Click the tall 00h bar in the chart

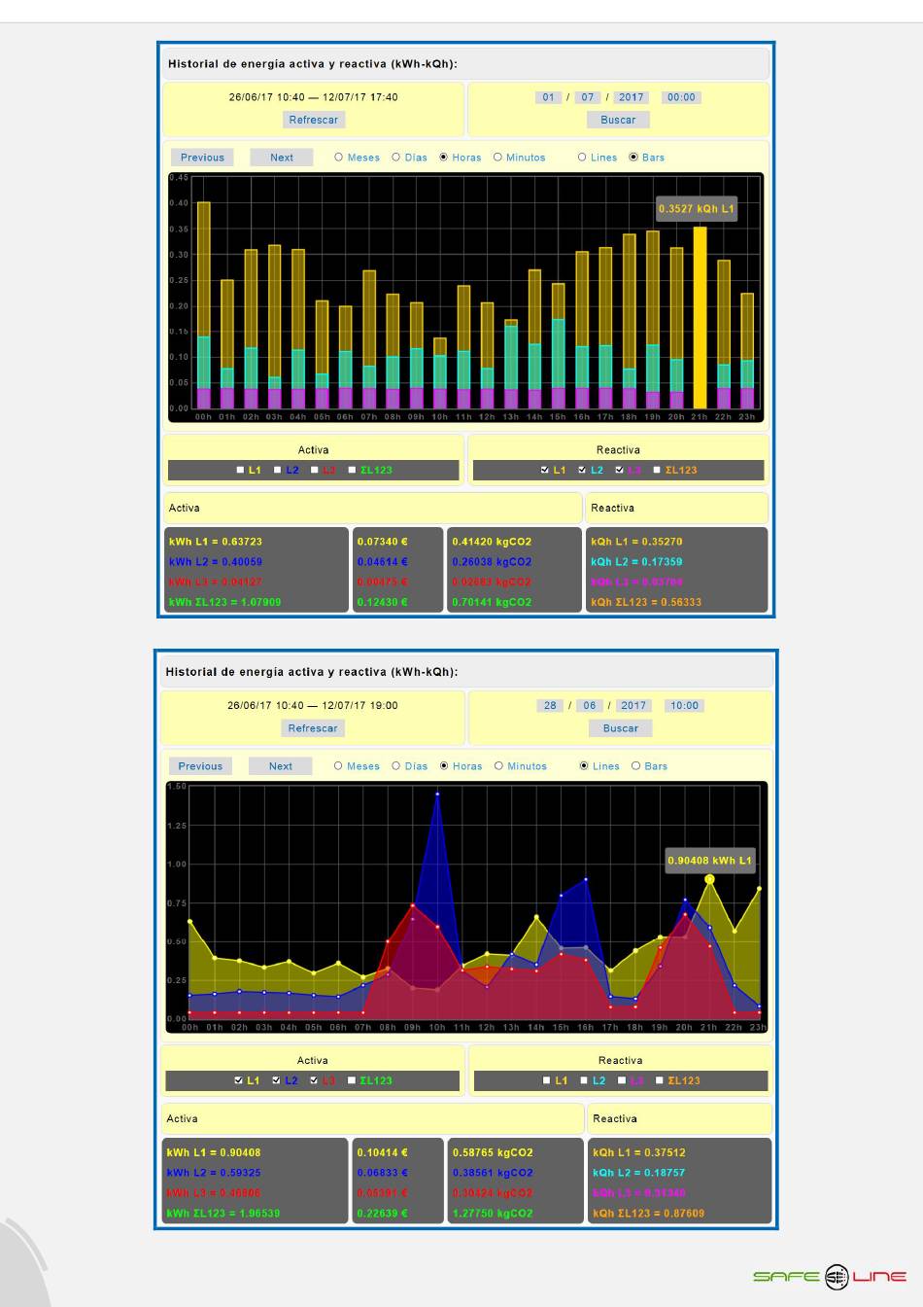[204, 305]
